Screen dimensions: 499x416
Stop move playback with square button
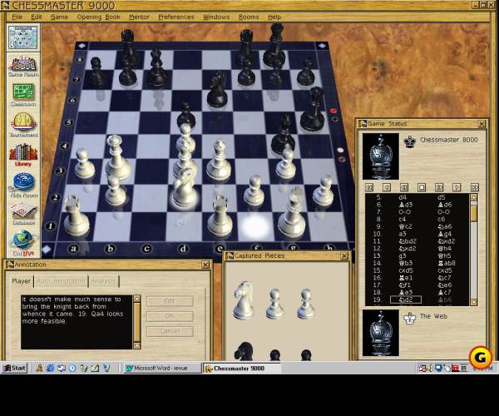tap(422, 187)
